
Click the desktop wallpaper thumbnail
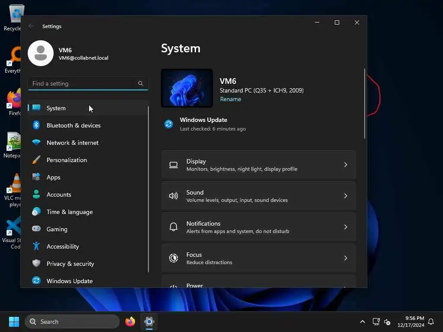click(187, 88)
